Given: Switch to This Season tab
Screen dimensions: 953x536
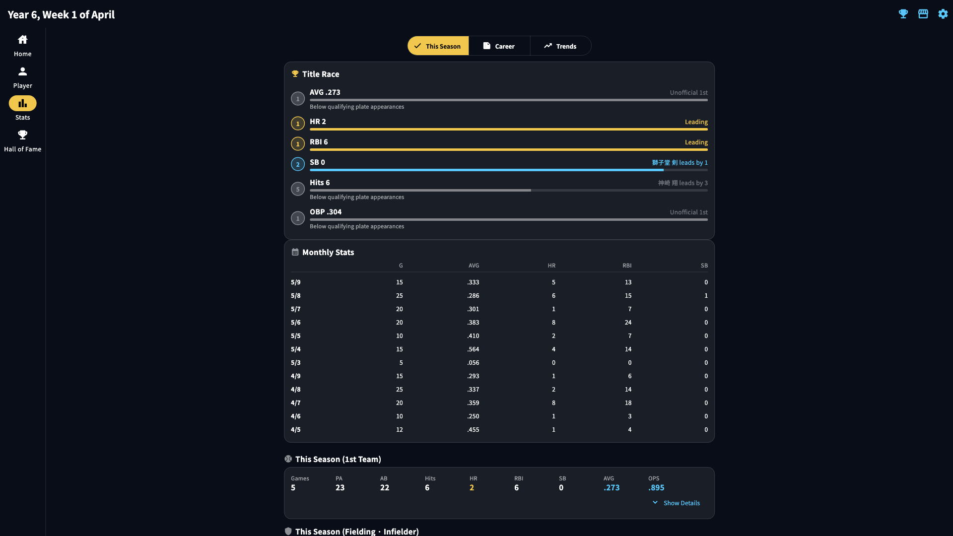Looking at the screenshot, I should click(x=438, y=46).
